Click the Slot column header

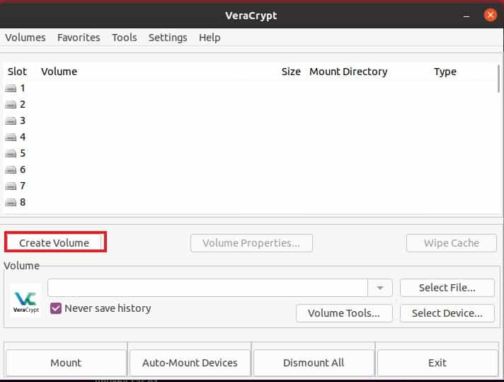coord(18,72)
